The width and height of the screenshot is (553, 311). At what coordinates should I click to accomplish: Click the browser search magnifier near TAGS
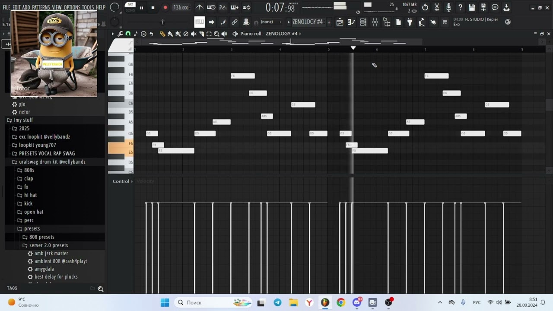101,289
